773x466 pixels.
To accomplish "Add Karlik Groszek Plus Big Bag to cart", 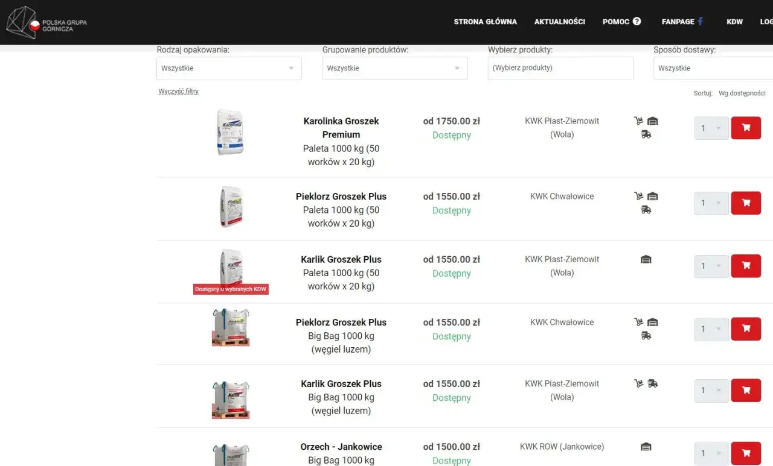I will [746, 390].
